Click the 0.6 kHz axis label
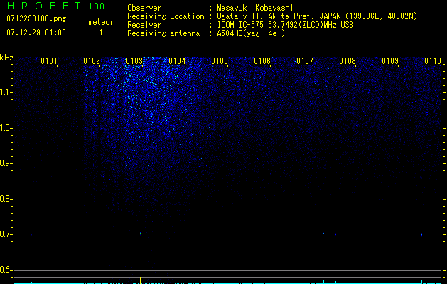 [5, 270]
